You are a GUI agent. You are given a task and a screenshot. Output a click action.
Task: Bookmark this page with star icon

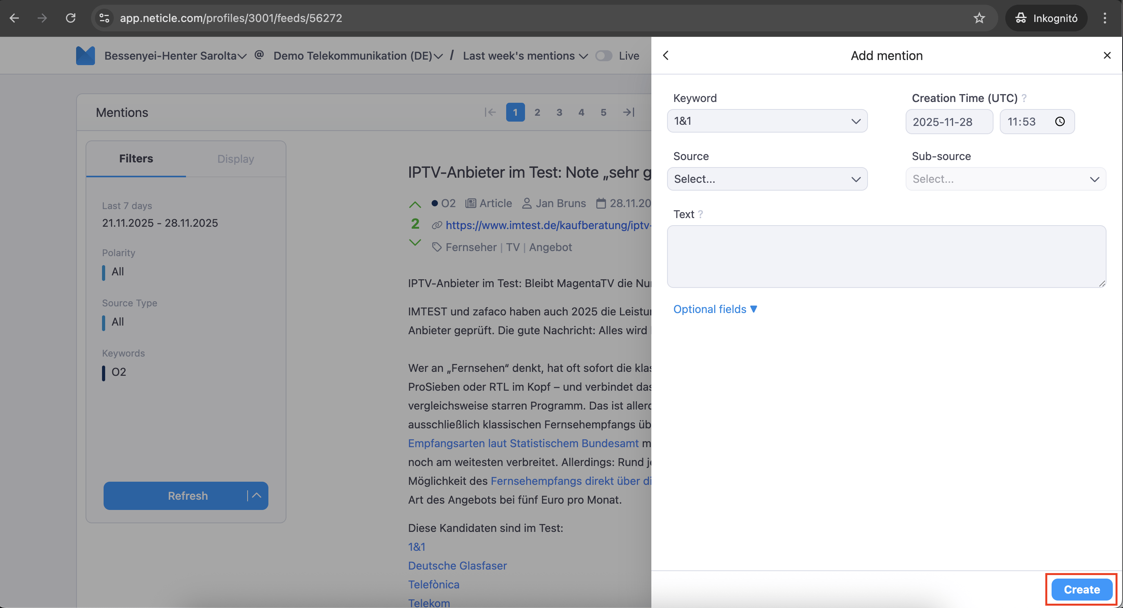(x=979, y=18)
